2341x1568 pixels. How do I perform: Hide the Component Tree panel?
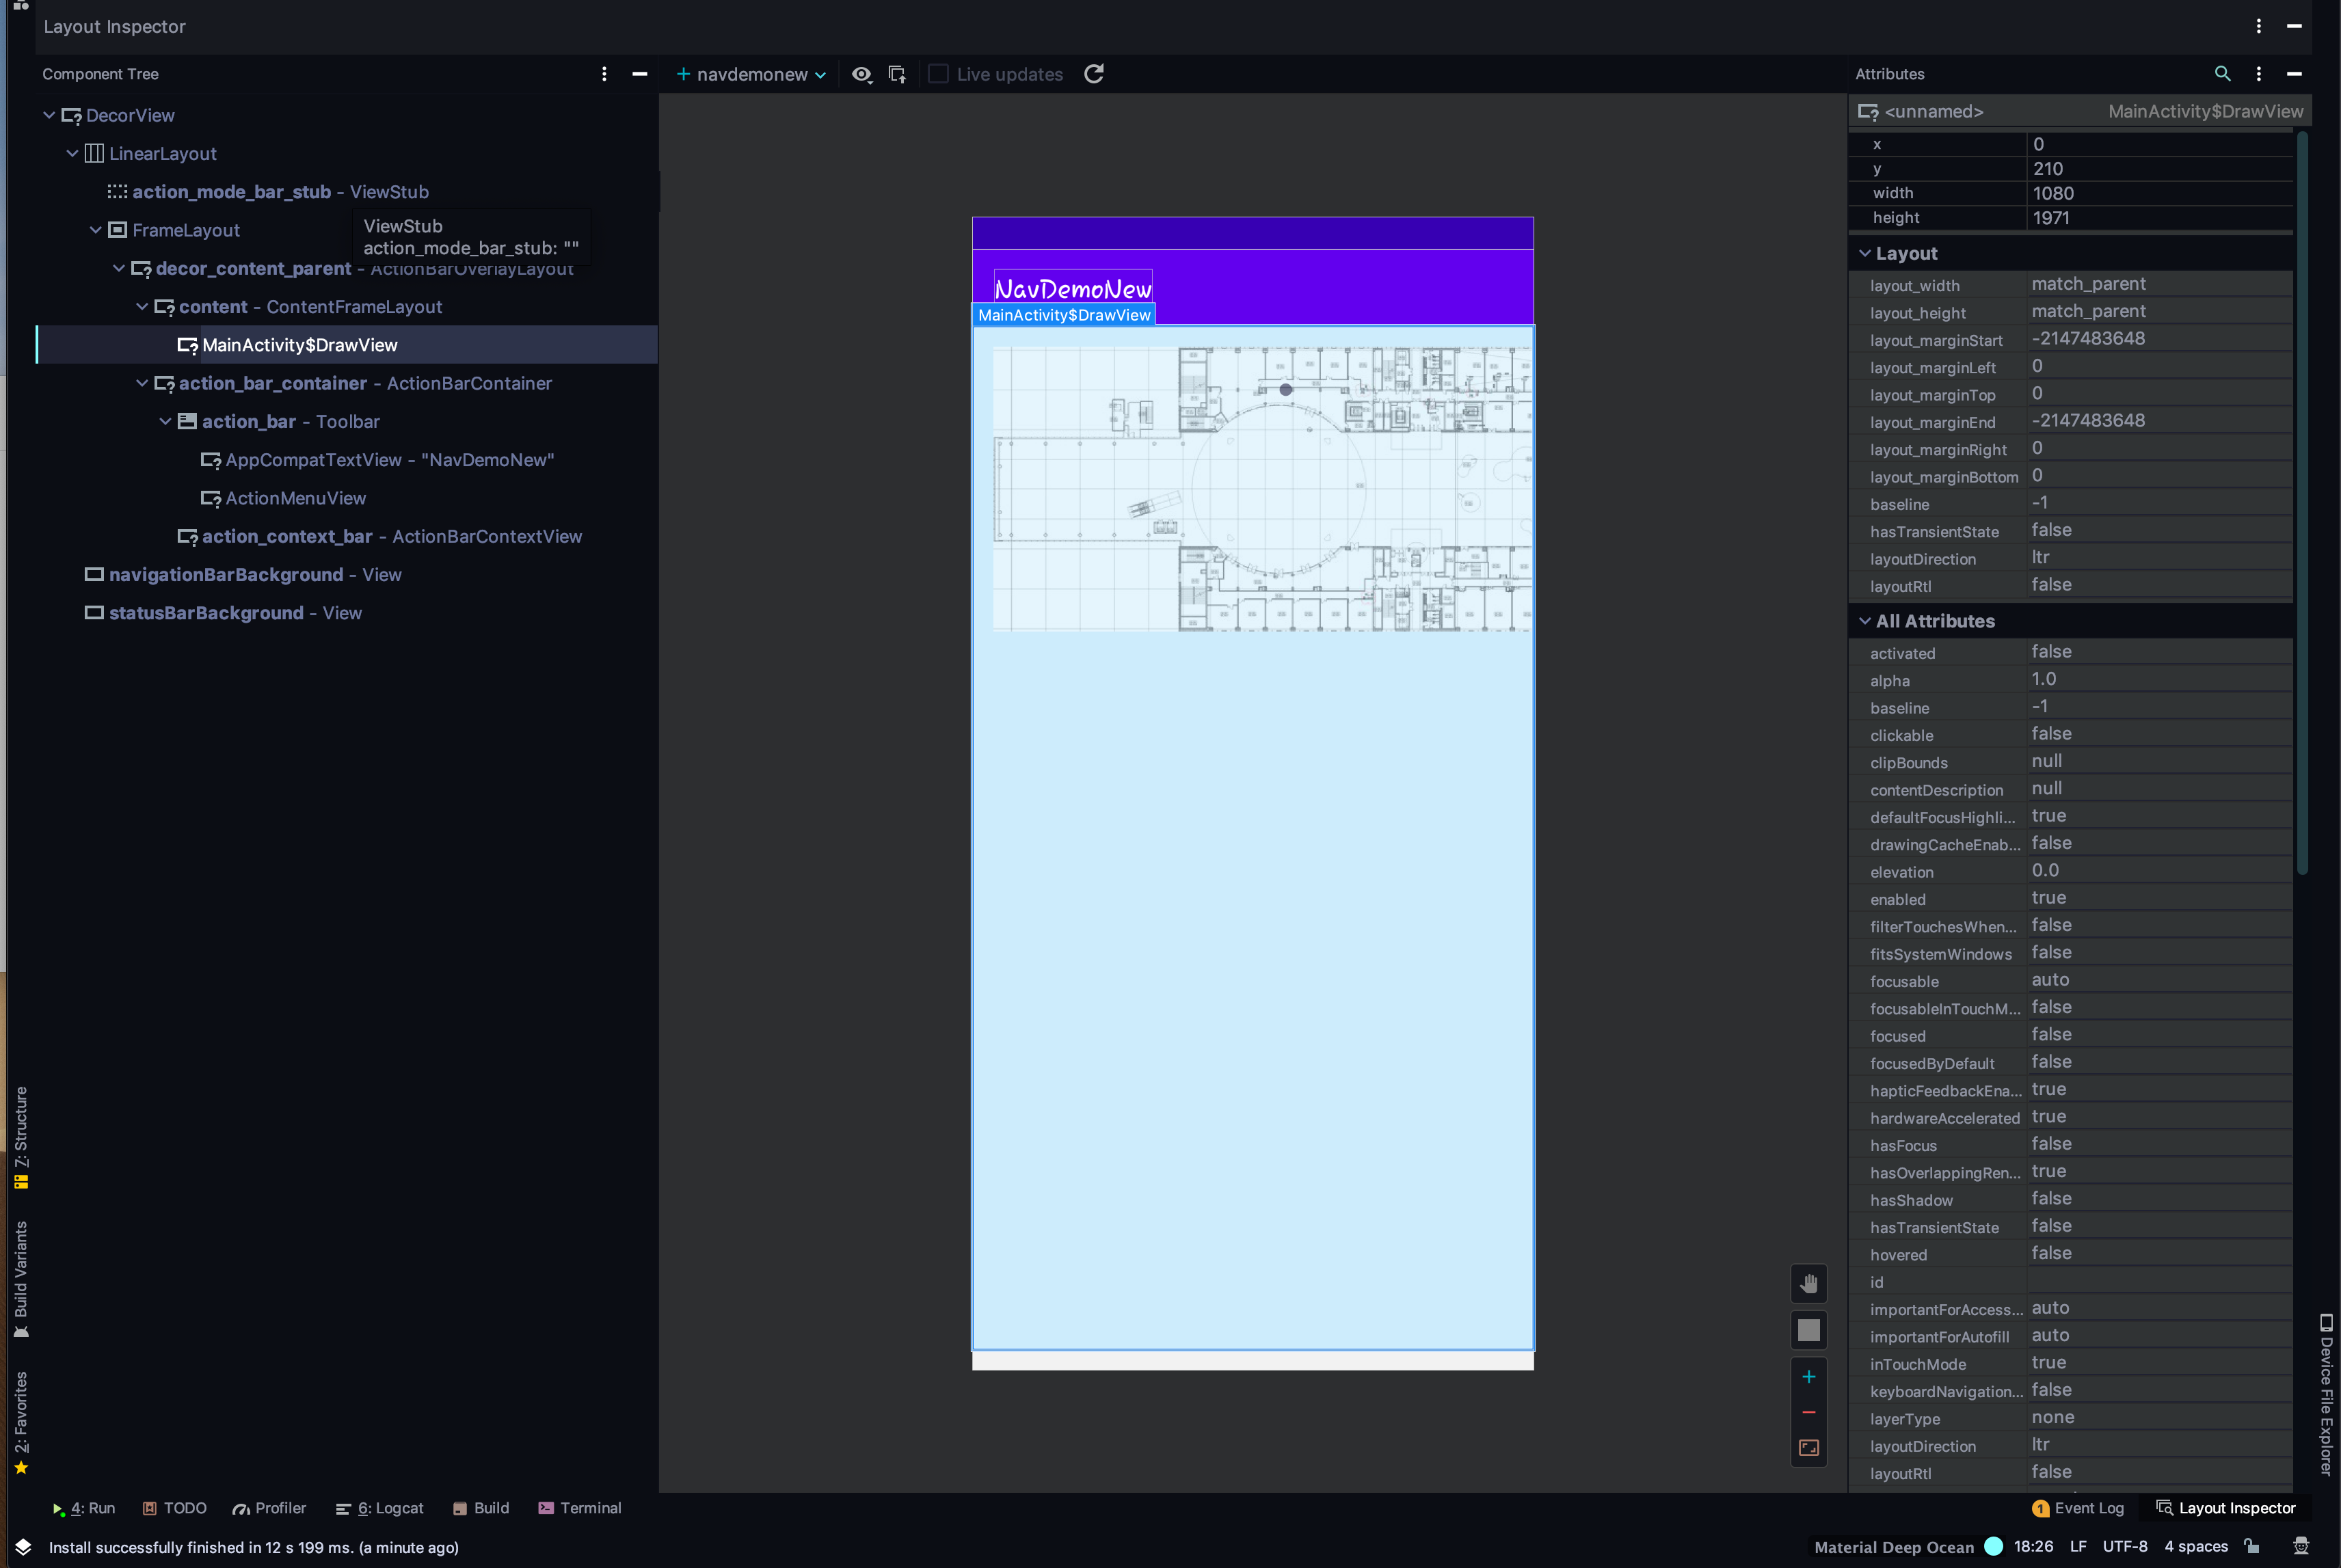click(640, 74)
